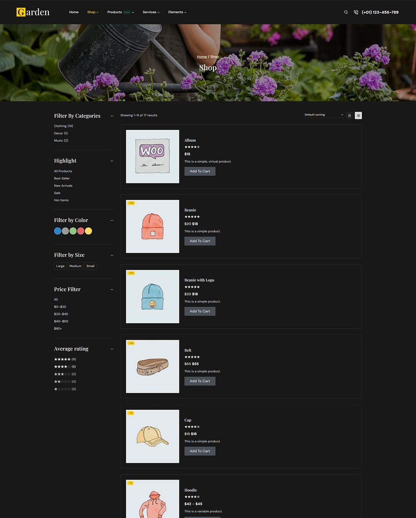416x518 pixels.
Task: Select the Medium size filter
Action: (75, 266)
